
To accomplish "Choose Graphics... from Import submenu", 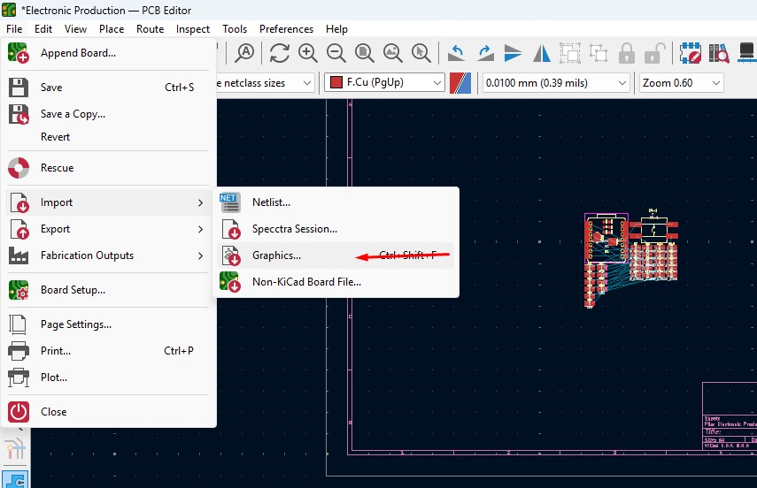I will point(336,255).
